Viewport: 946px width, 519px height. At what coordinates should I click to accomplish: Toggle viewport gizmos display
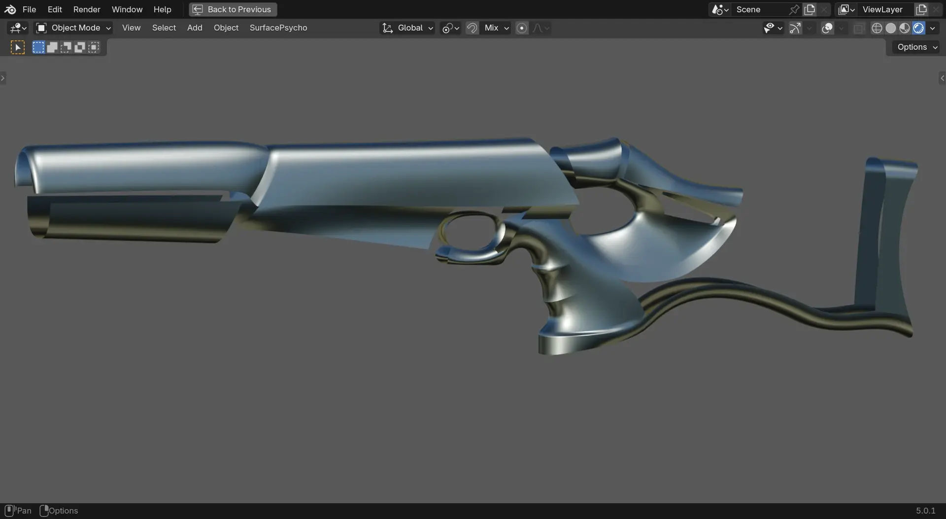click(x=795, y=28)
